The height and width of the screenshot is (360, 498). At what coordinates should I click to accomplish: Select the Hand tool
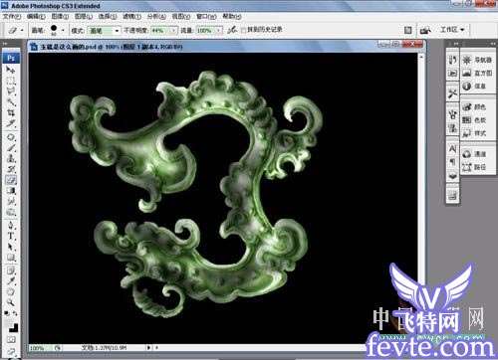[x=11, y=291]
